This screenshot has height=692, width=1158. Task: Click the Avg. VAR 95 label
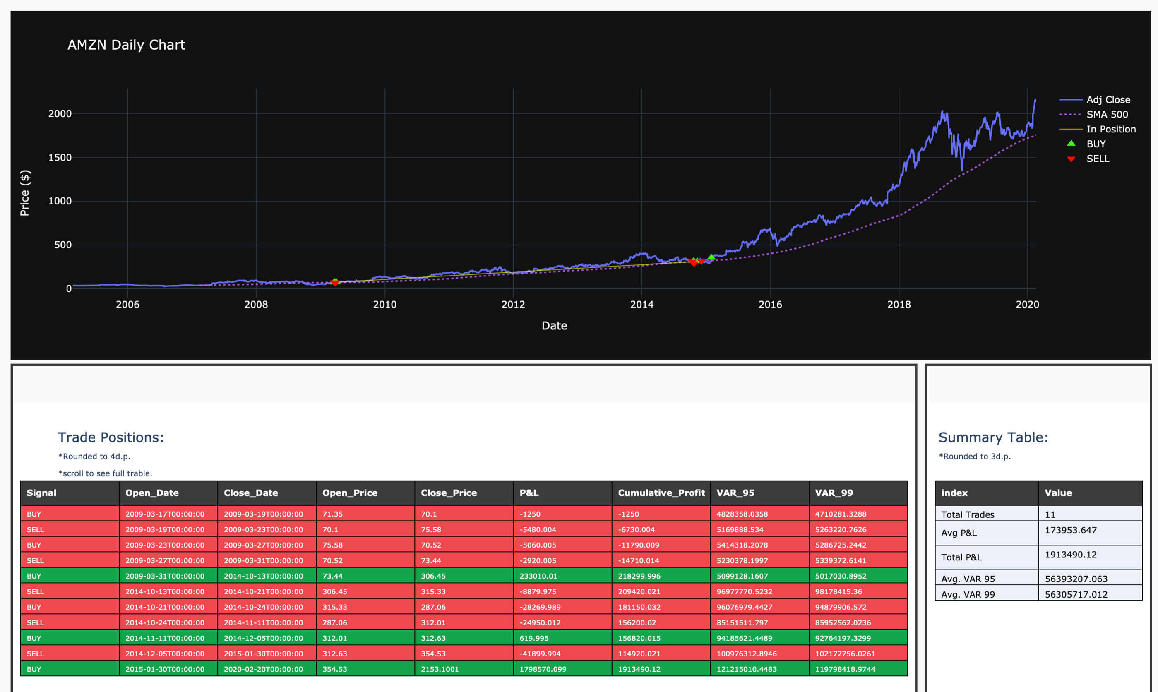967,579
